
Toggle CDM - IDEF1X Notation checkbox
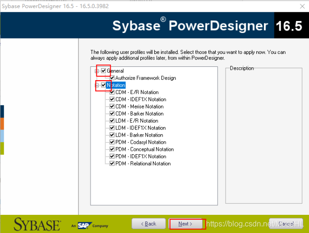pyautogui.click(x=112, y=99)
